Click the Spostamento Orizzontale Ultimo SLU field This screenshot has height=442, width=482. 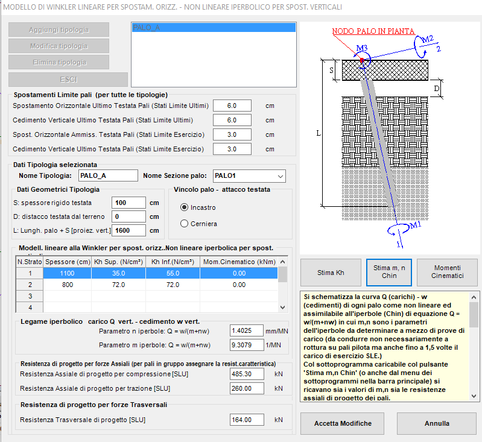pyautogui.click(x=232, y=106)
